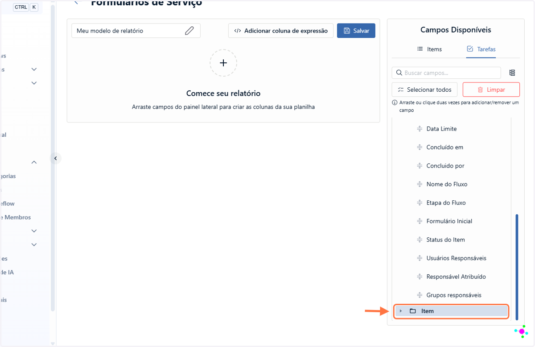Click drag handle of Data Limite field

pos(420,129)
